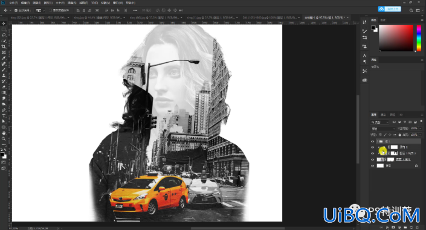Select the Gradient tool
The height and width of the screenshot is (230, 426).
[4, 92]
